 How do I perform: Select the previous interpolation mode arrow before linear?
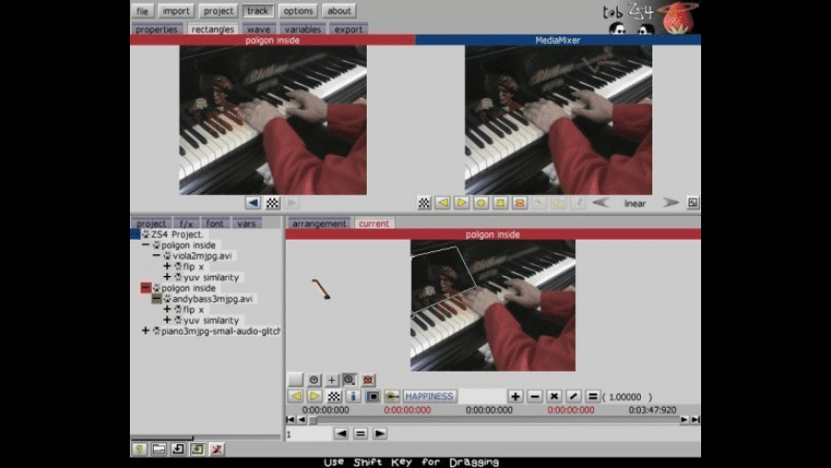click(x=600, y=202)
